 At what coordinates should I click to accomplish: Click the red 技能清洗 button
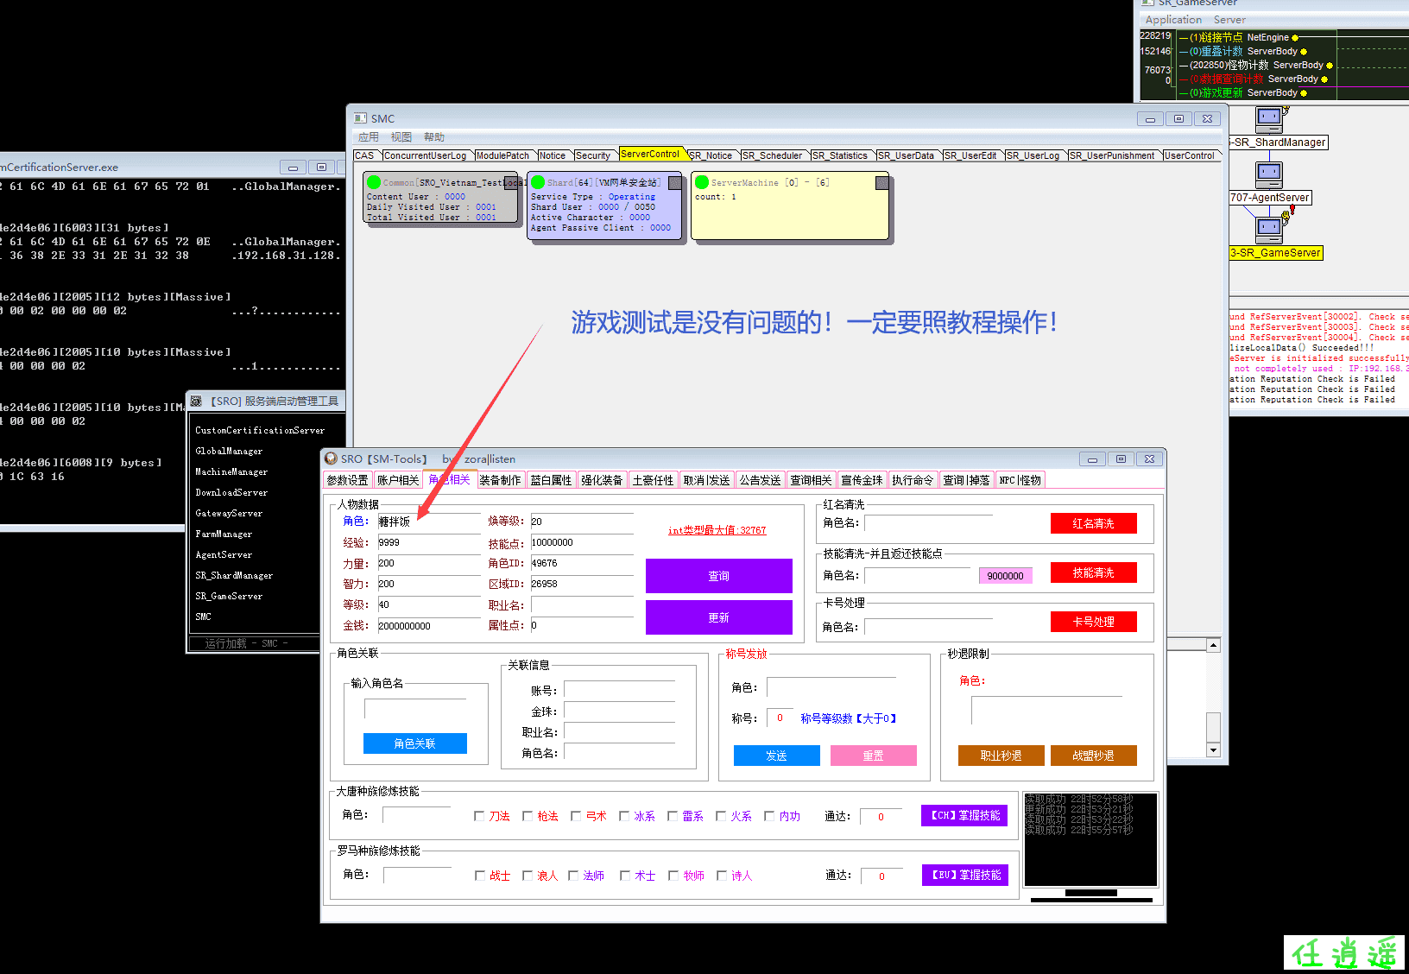pyautogui.click(x=1094, y=572)
